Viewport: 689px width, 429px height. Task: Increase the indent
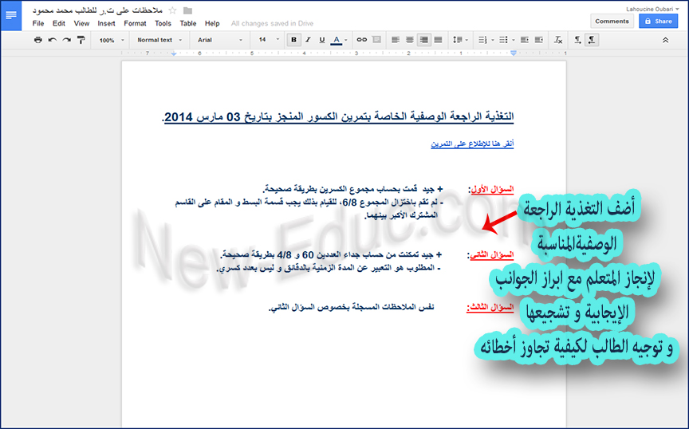[539, 40]
